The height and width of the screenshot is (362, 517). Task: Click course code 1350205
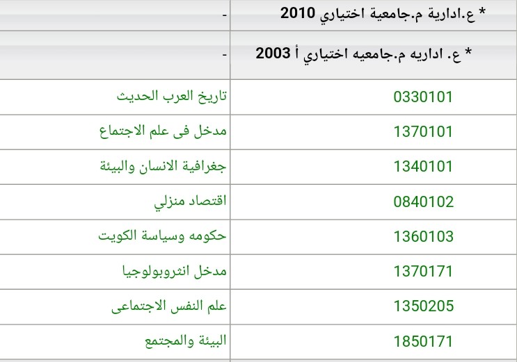[424, 306]
